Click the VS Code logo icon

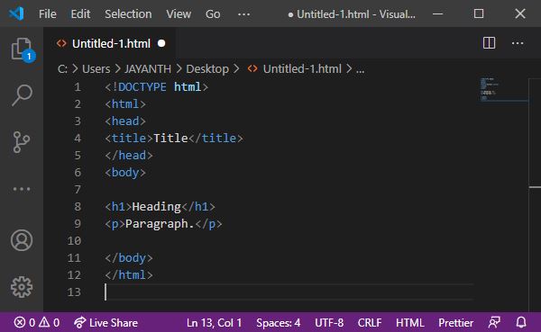pos(16,13)
